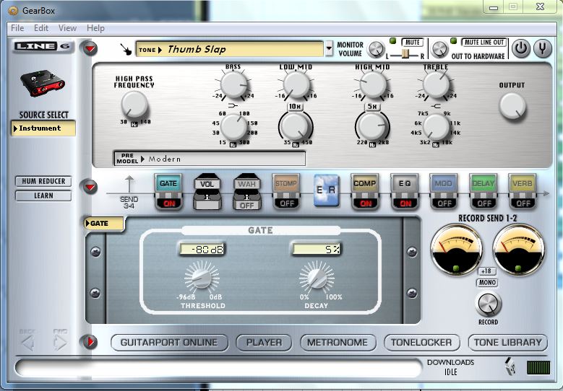Open the TONE Thumb Slap menu
The width and height of the screenshot is (563, 391).
pos(229,49)
